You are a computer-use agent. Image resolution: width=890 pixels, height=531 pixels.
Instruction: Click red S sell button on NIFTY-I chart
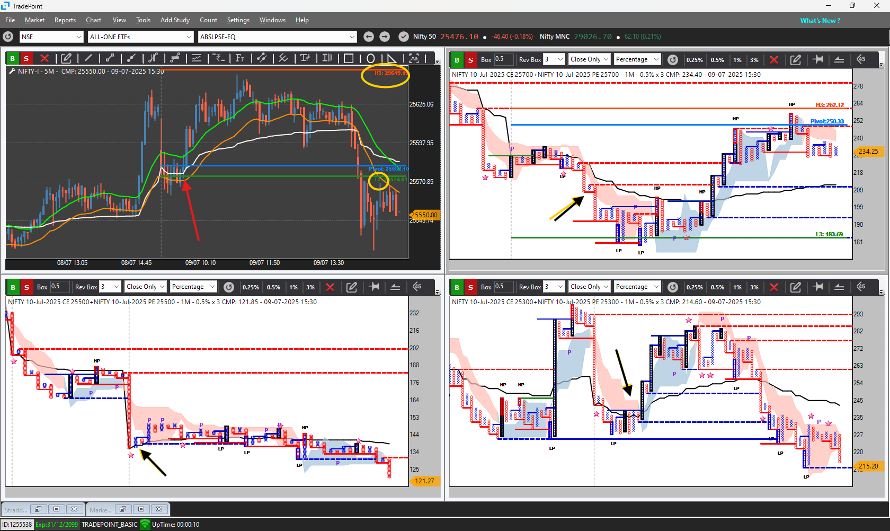(26, 58)
